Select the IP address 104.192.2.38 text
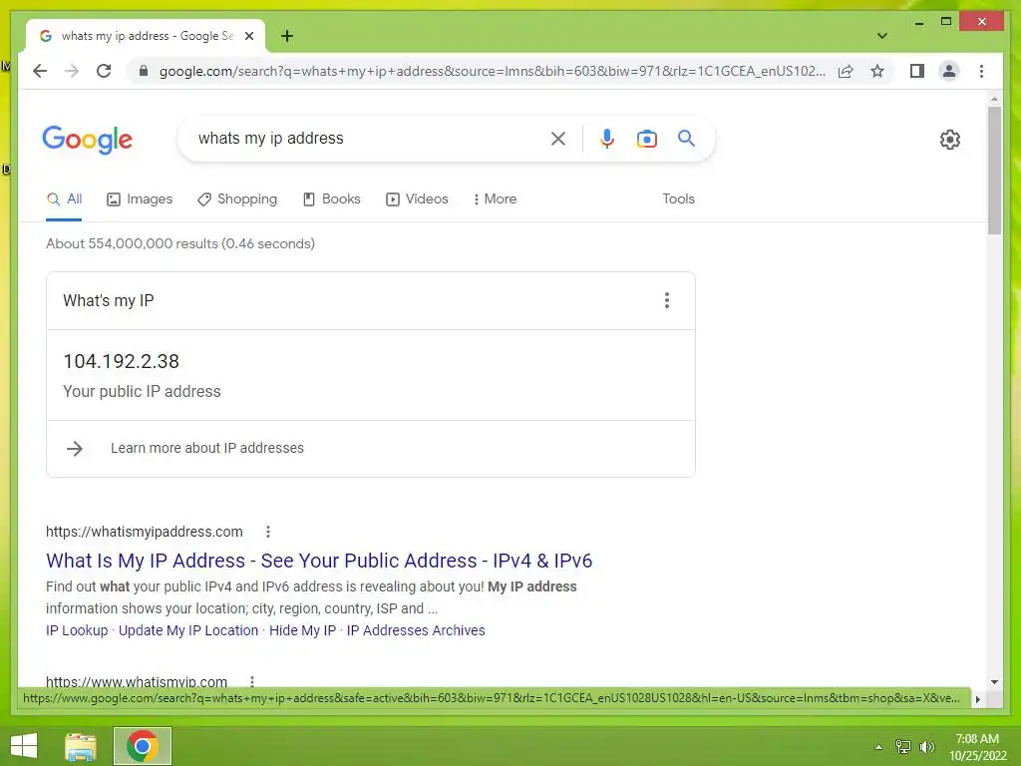 [121, 361]
